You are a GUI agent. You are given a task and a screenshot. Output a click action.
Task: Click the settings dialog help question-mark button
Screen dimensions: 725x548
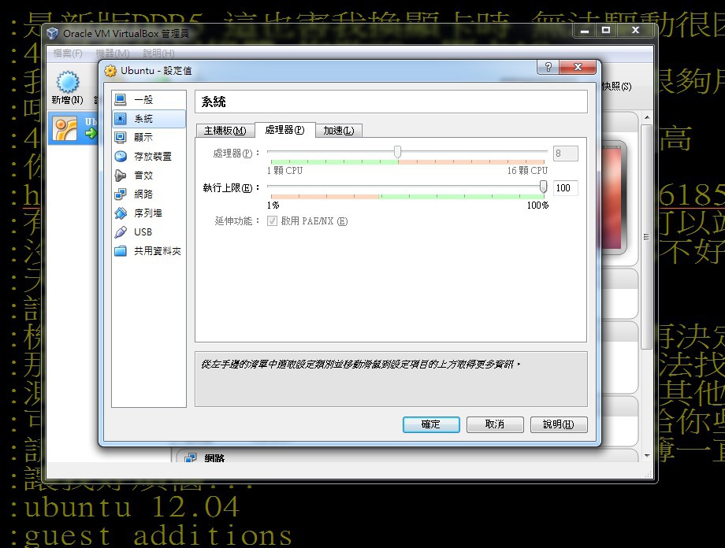point(548,67)
